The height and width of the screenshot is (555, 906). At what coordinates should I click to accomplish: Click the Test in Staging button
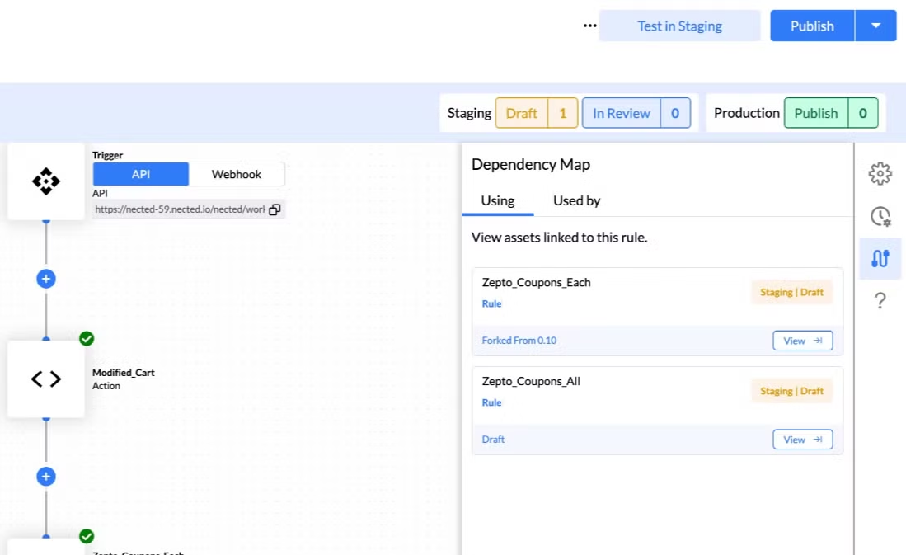pyautogui.click(x=679, y=26)
